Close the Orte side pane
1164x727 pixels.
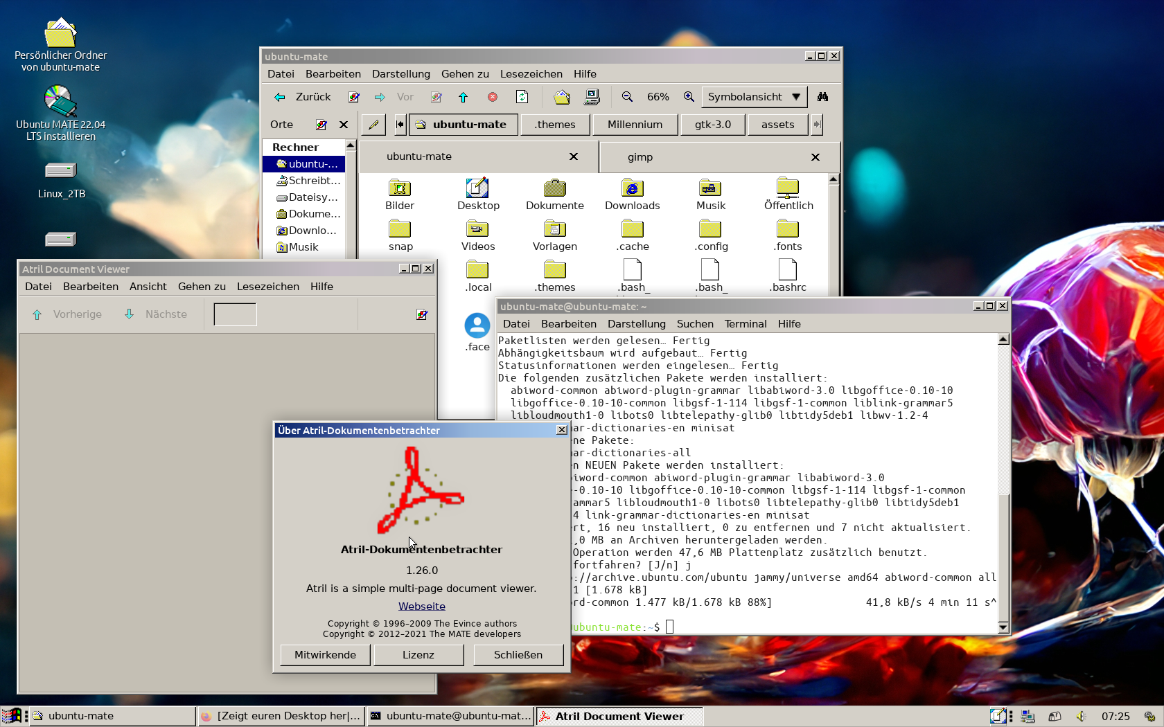point(344,125)
